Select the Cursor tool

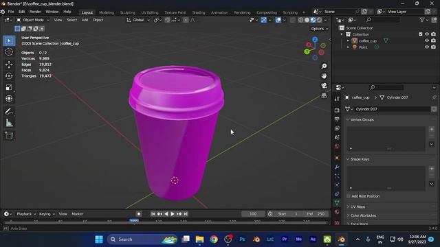click(9, 52)
